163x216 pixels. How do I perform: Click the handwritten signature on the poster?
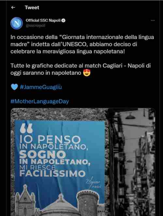[94, 183]
